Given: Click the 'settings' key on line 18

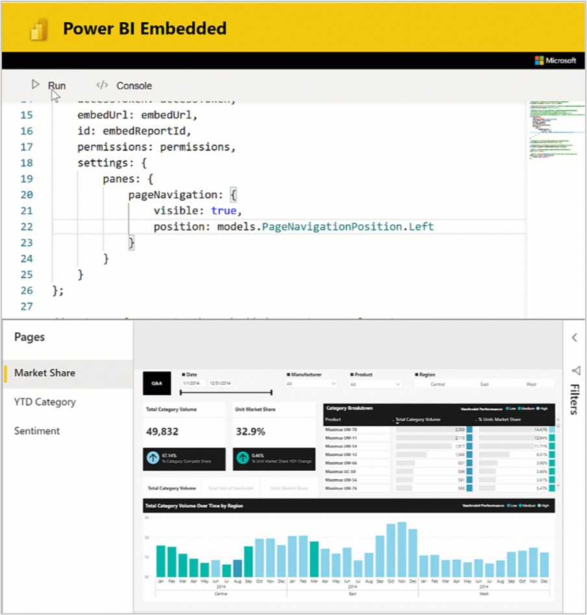Looking at the screenshot, I should coord(103,163).
